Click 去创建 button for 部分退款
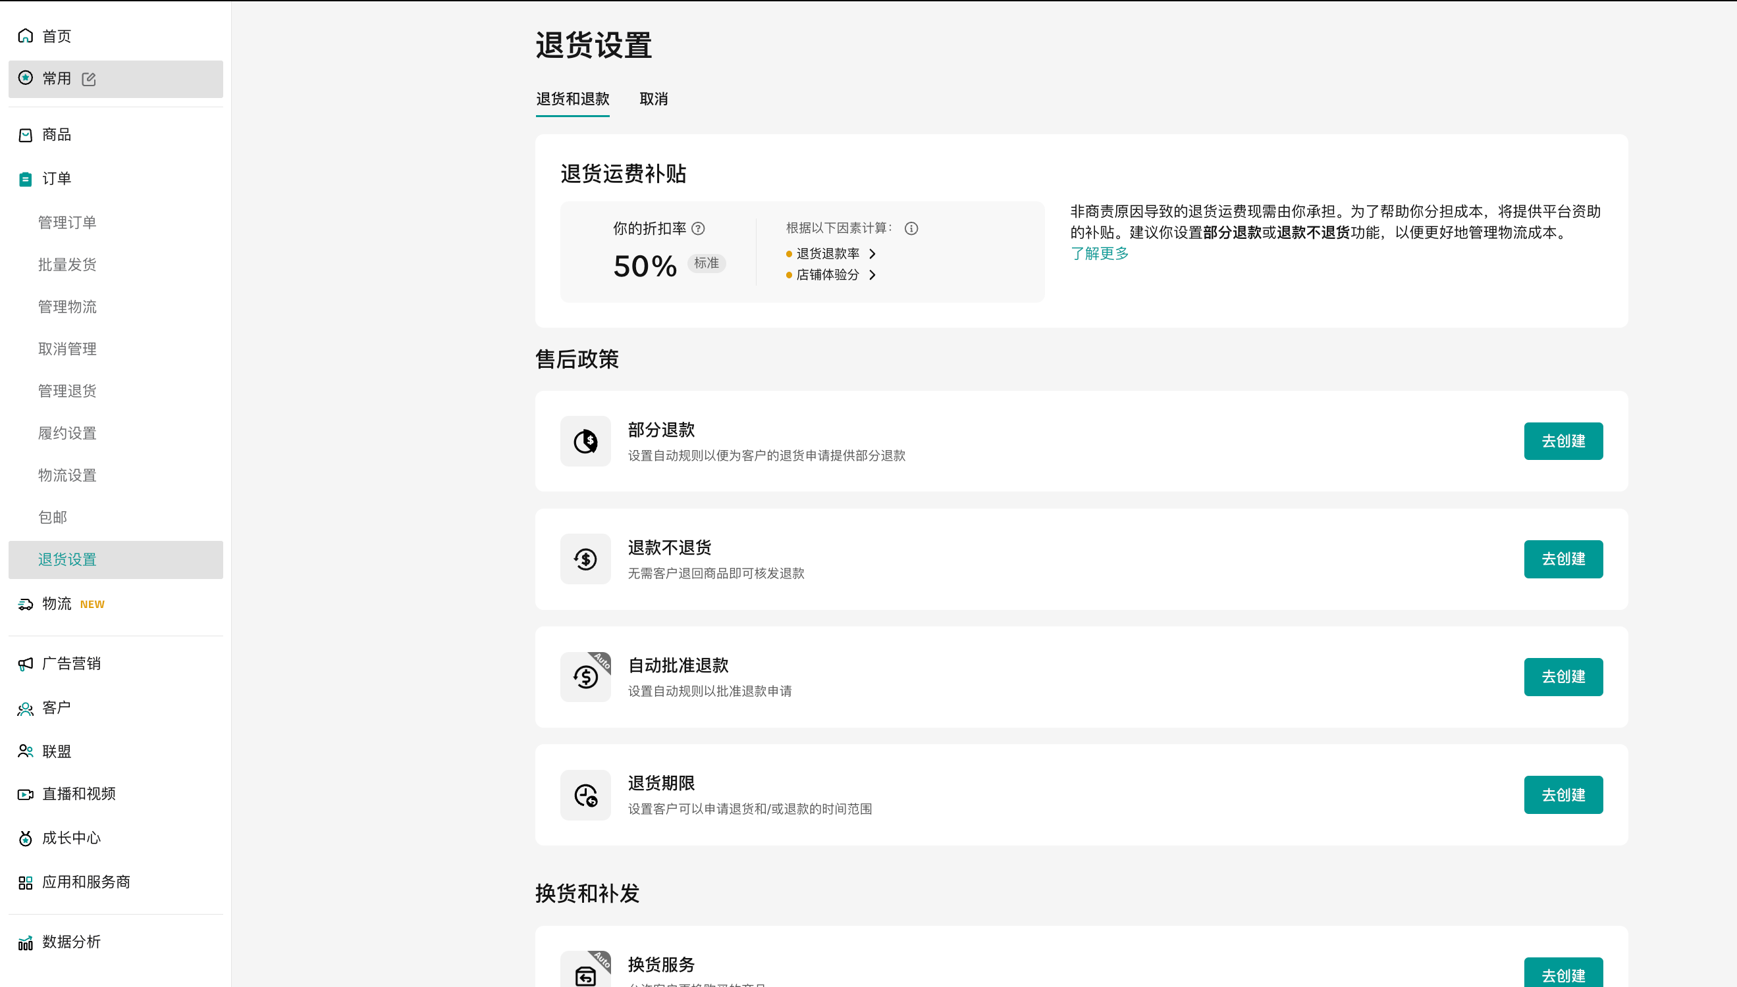 tap(1563, 442)
